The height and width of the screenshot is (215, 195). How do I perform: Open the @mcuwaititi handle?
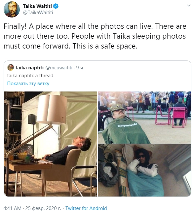(x=59, y=68)
